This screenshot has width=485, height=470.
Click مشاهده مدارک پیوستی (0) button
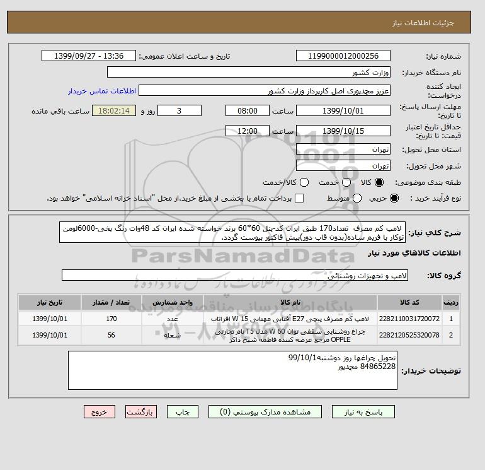[x=265, y=412]
